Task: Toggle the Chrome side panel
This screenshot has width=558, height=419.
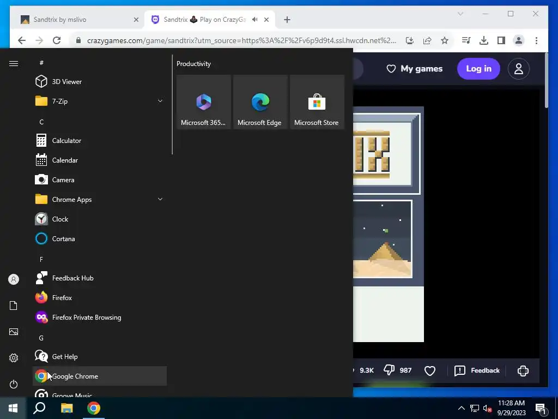Action: tap(501, 40)
